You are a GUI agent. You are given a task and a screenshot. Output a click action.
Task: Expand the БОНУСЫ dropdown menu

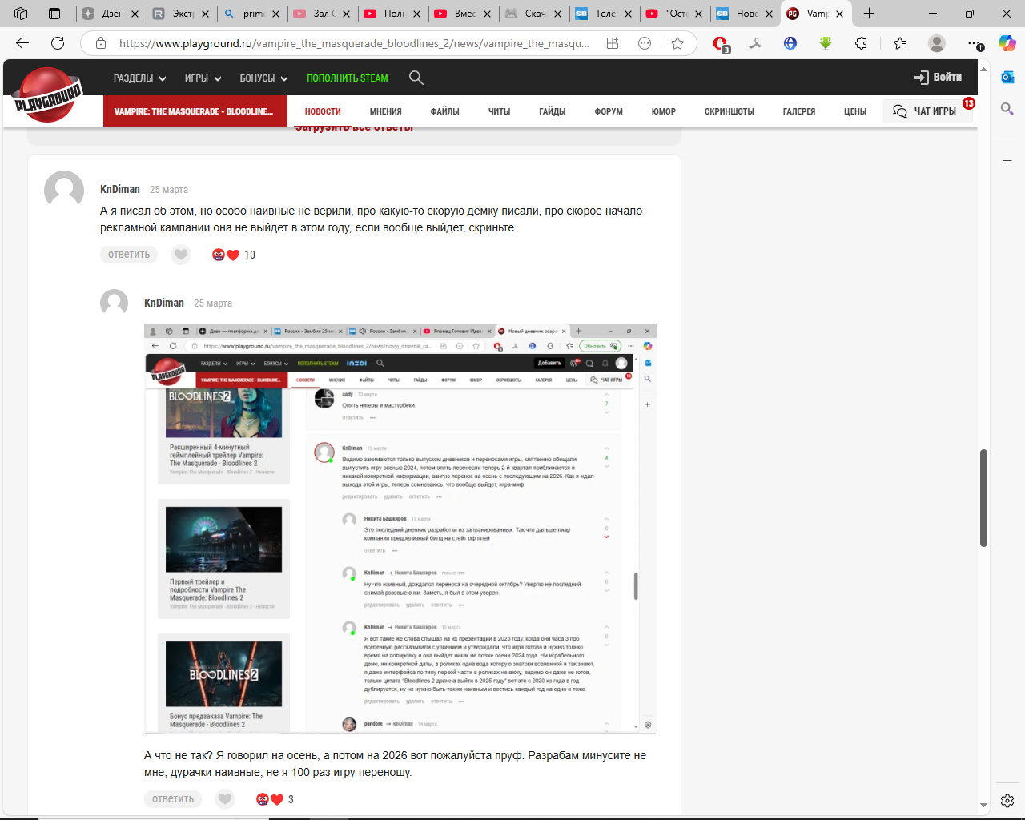(263, 78)
